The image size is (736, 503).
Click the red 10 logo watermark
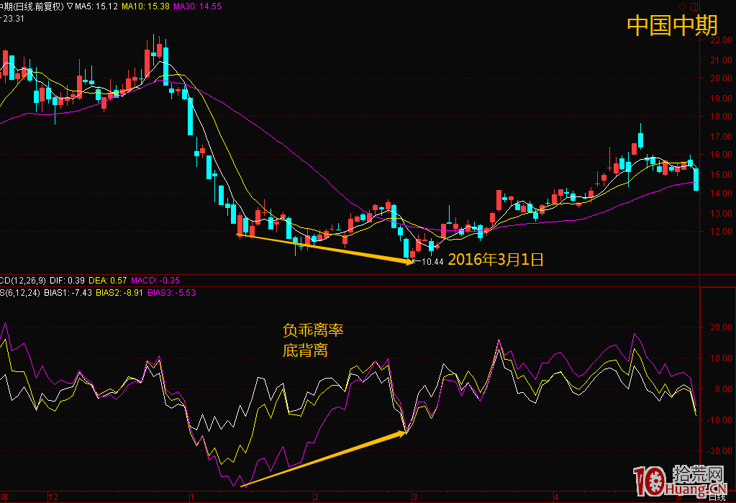pyautogui.click(x=648, y=481)
